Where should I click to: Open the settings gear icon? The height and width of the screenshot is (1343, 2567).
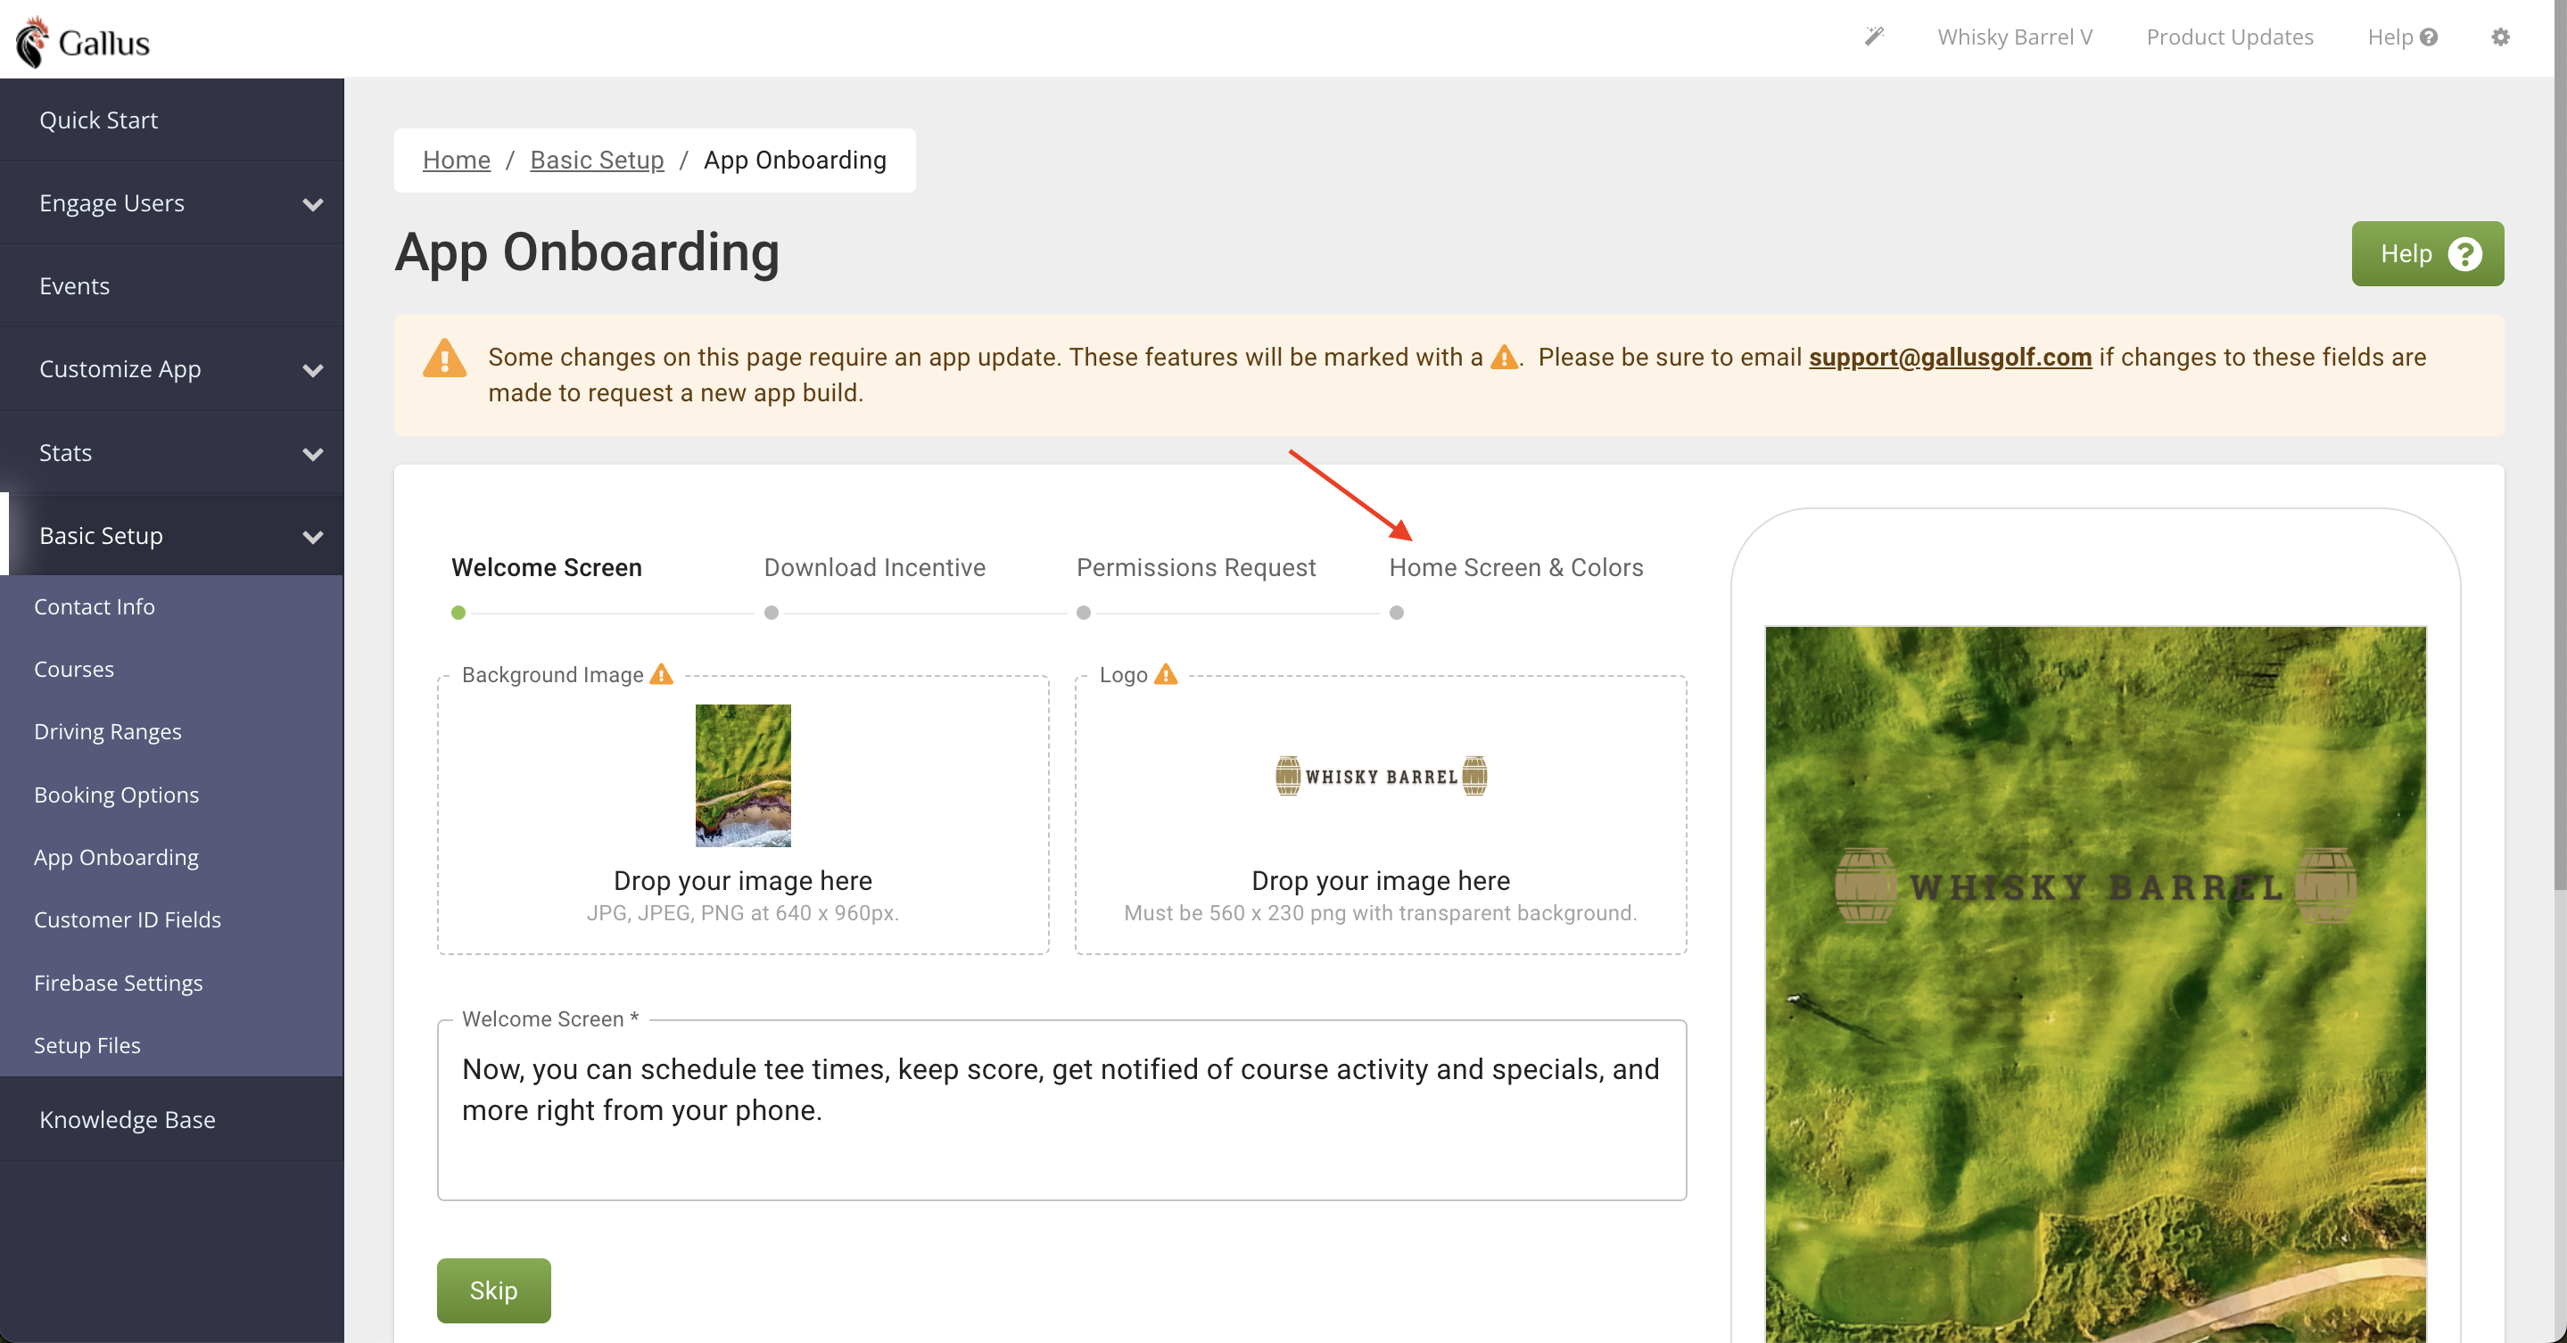2500,37
